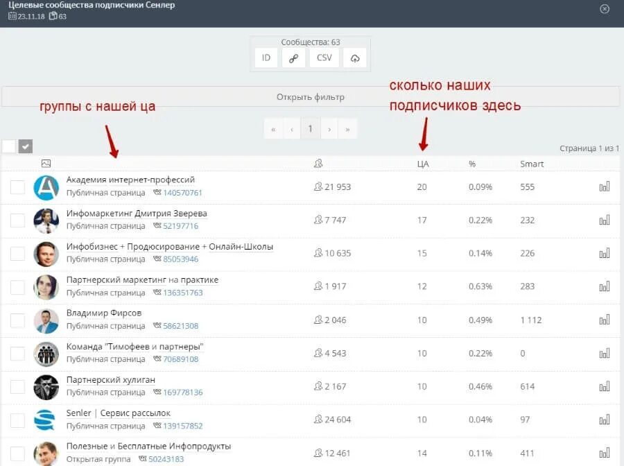Open avatar of Инфобизнес + Продюсирование community
The image size is (624, 466).
click(46, 254)
